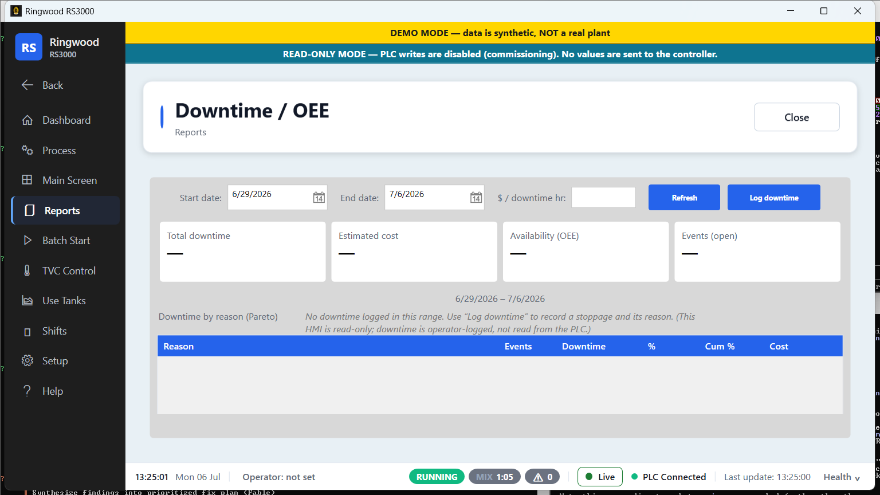Click the Reports document icon
880x495 pixels.
point(30,211)
